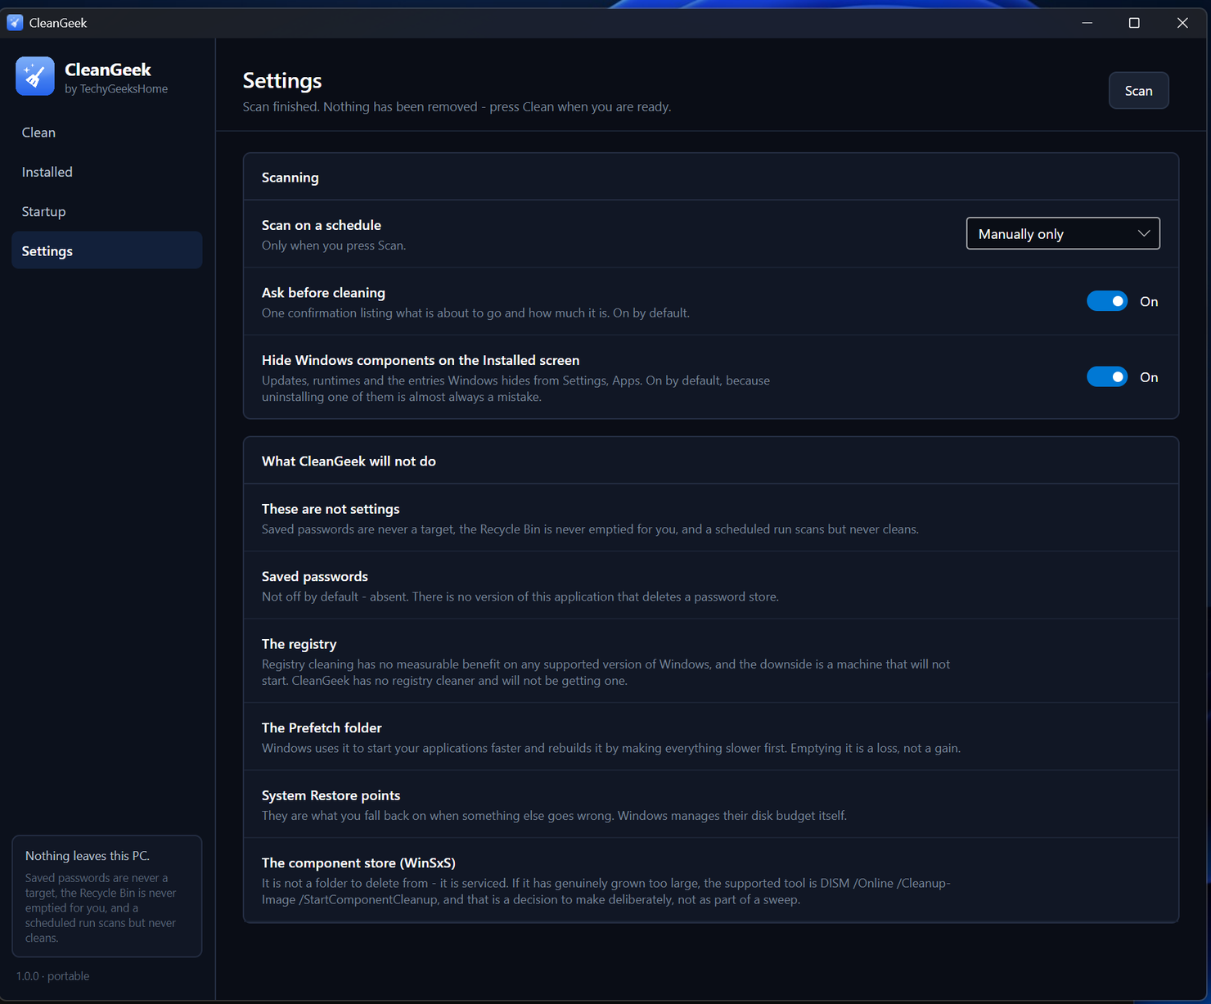This screenshot has height=1004, width=1211.
Task: Open the Clean page in sidebar
Action: click(107, 133)
